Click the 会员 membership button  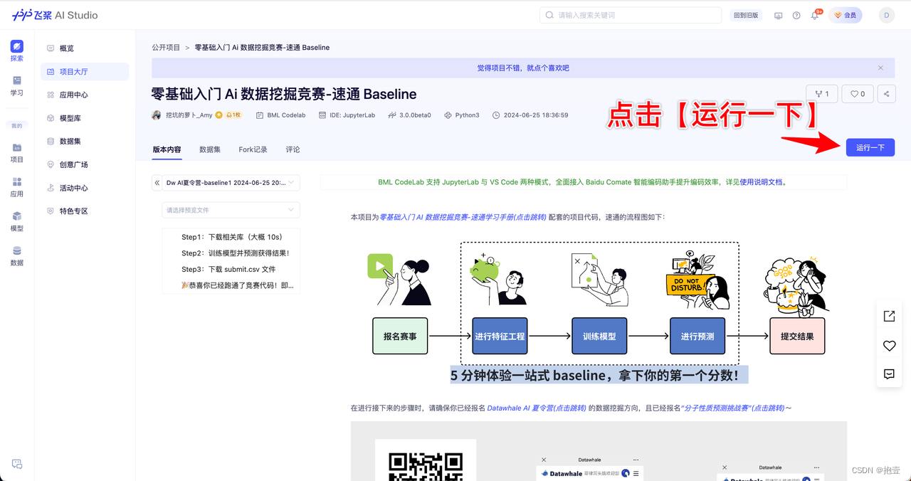point(846,15)
